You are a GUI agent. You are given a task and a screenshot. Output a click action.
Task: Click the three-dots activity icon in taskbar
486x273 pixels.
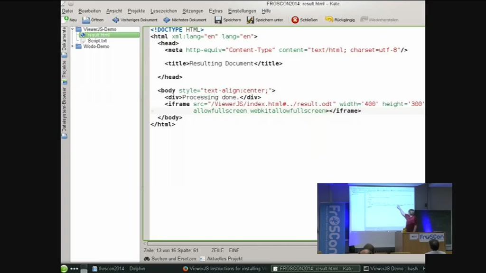74,269
